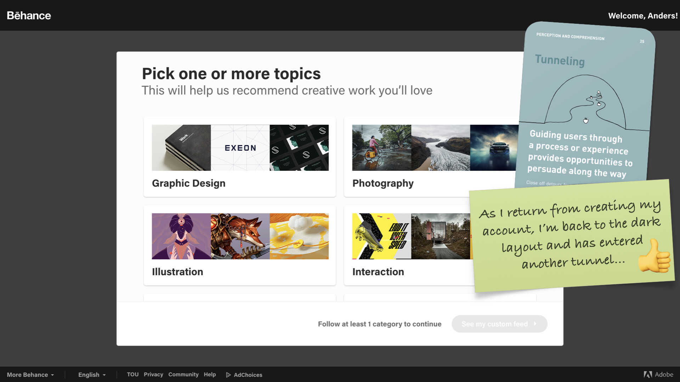Screen dimensions: 680x382
Task: Click the Tunneling tunnel illustration
Action: (x=585, y=103)
